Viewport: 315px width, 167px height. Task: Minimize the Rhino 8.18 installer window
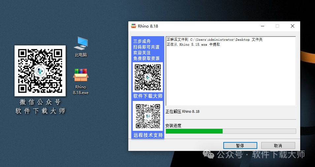pyautogui.click(x=263, y=26)
